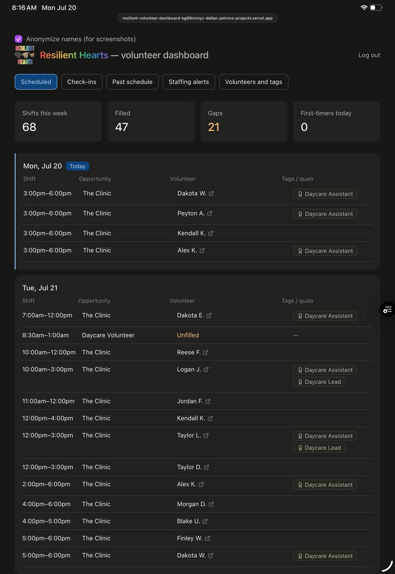
Task: Click the First-timers today card
Action: click(x=337, y=122)
